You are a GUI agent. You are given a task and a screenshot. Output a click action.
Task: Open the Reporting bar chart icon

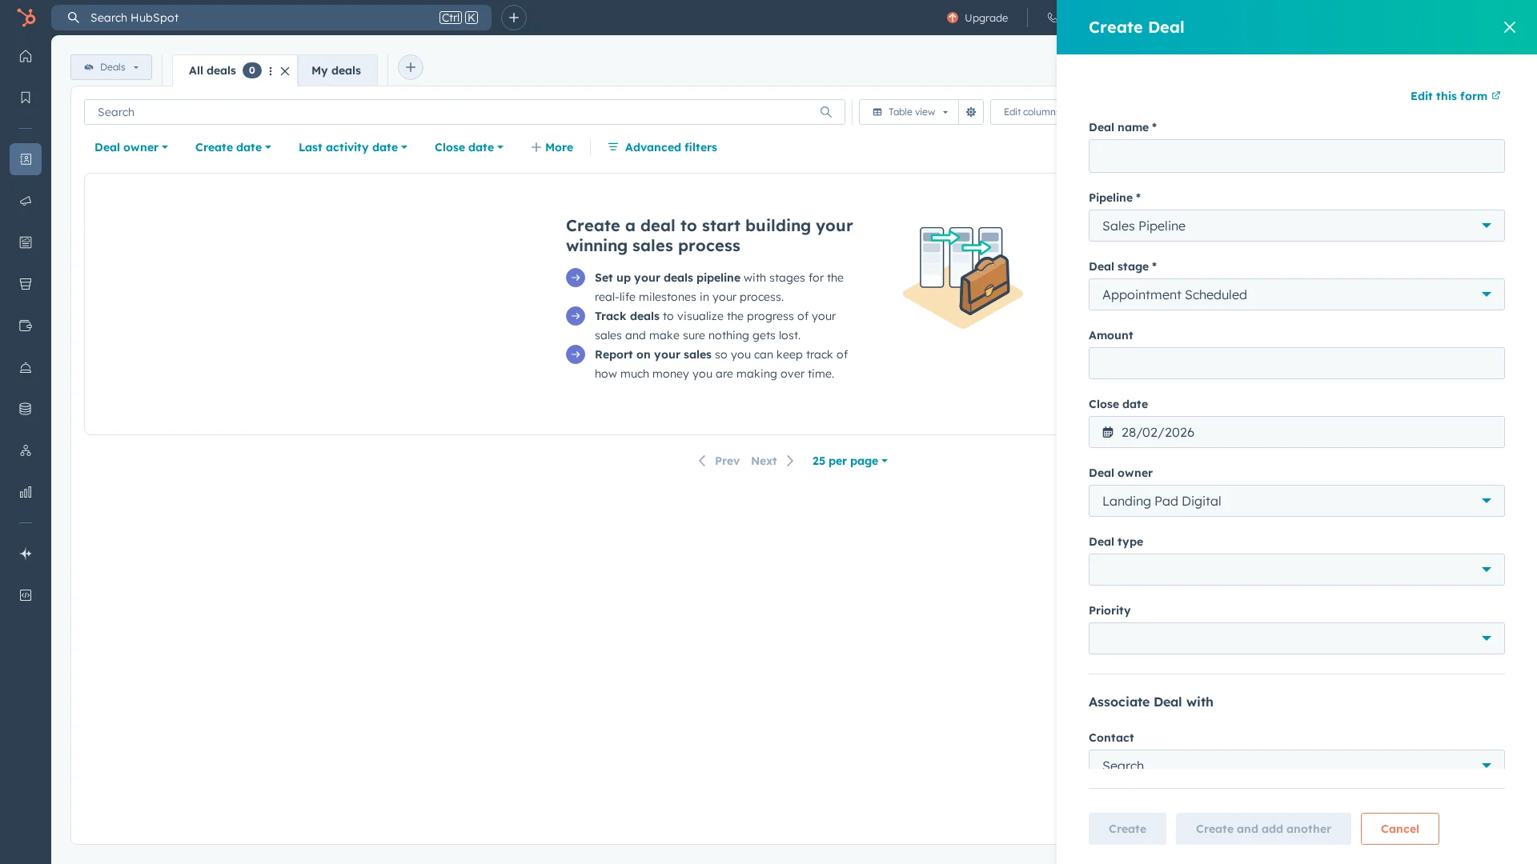click(26, 492)
